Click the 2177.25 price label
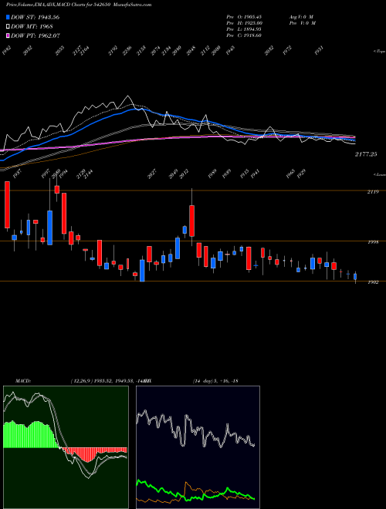The image size is (386, 509). pyautogui.click(x=366, y=154)
